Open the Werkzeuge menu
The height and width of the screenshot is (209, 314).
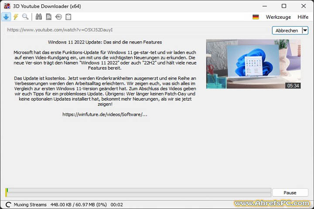278,17
